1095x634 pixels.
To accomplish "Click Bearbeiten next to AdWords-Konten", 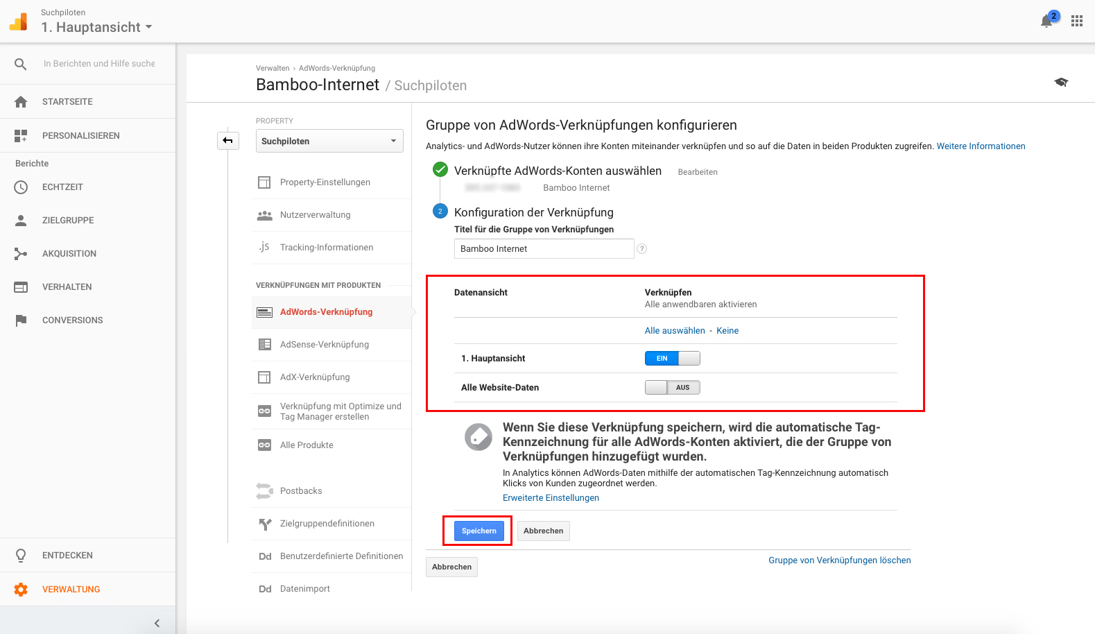I will 698,172.
